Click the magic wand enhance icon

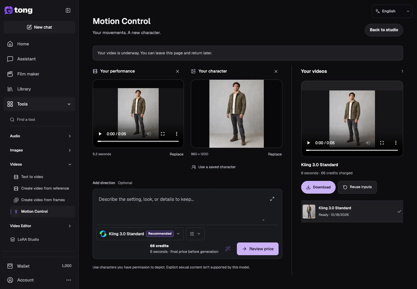228,249
